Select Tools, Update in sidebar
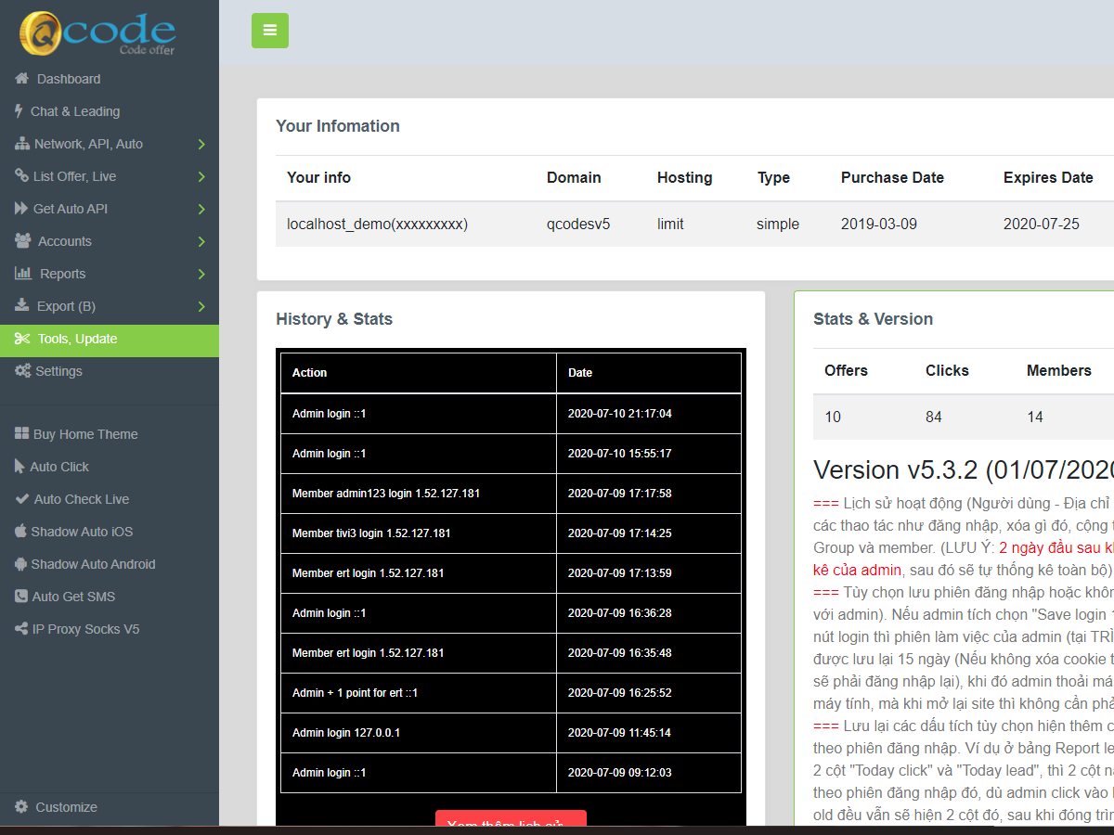The height and width of the screenshot is (835, 1114). click(x=77, y=339)
